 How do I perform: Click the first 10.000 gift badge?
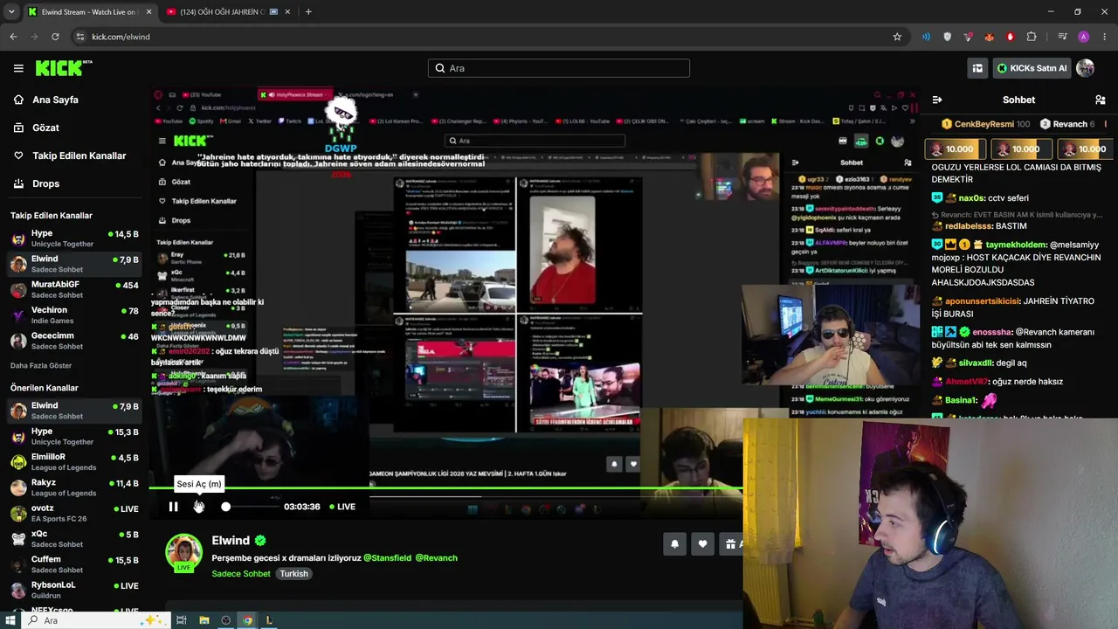pos(956,149)
